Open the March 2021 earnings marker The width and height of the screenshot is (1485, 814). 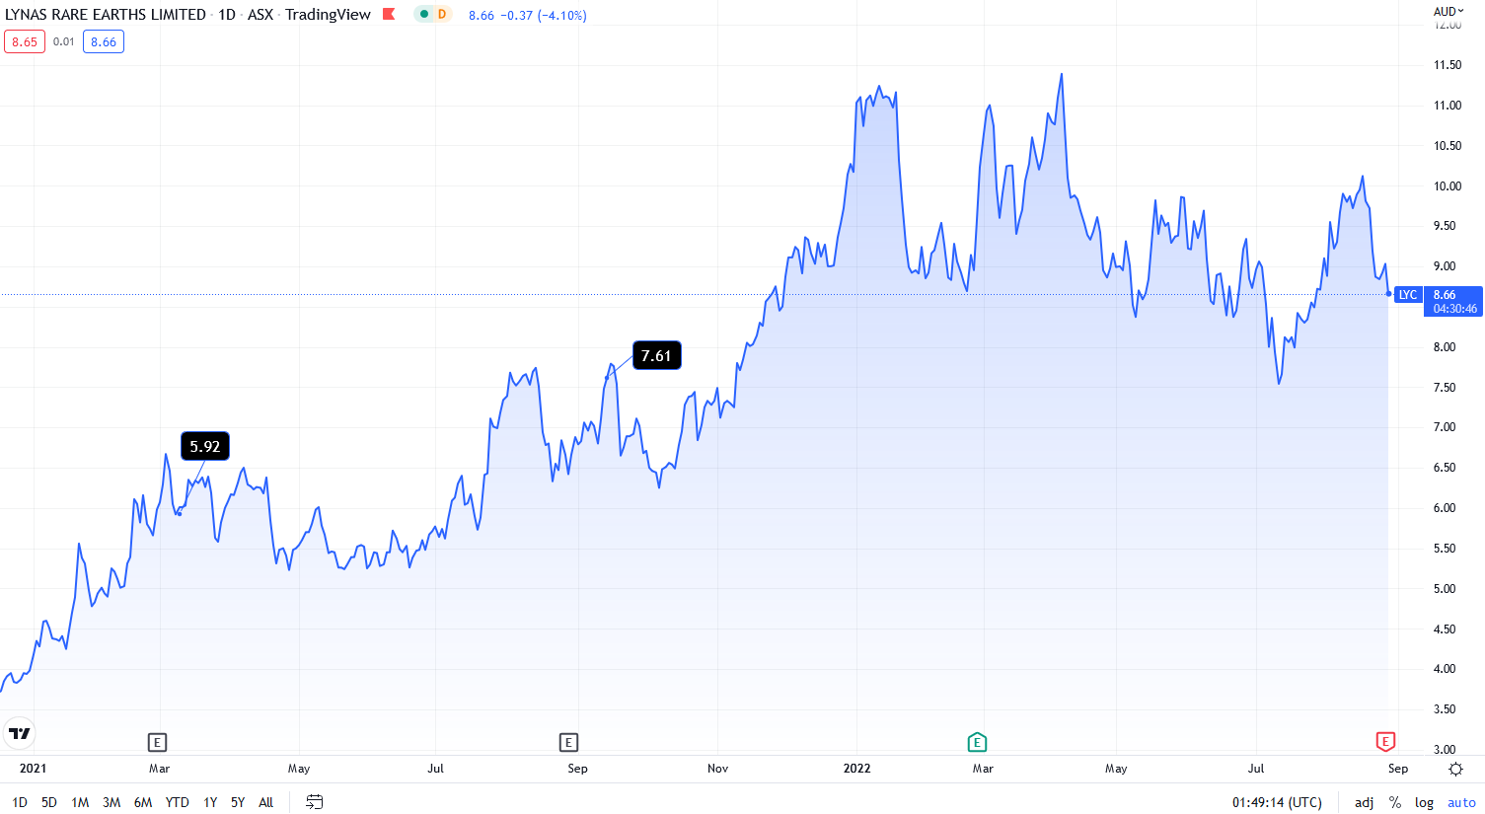click(x=157, y=742)
